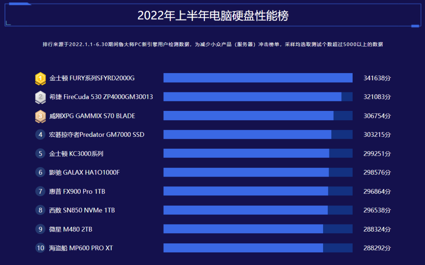This screenshot has height=265, width=425.
Task: Click the rank 10 number badge
Action: [x=41, y=248]
